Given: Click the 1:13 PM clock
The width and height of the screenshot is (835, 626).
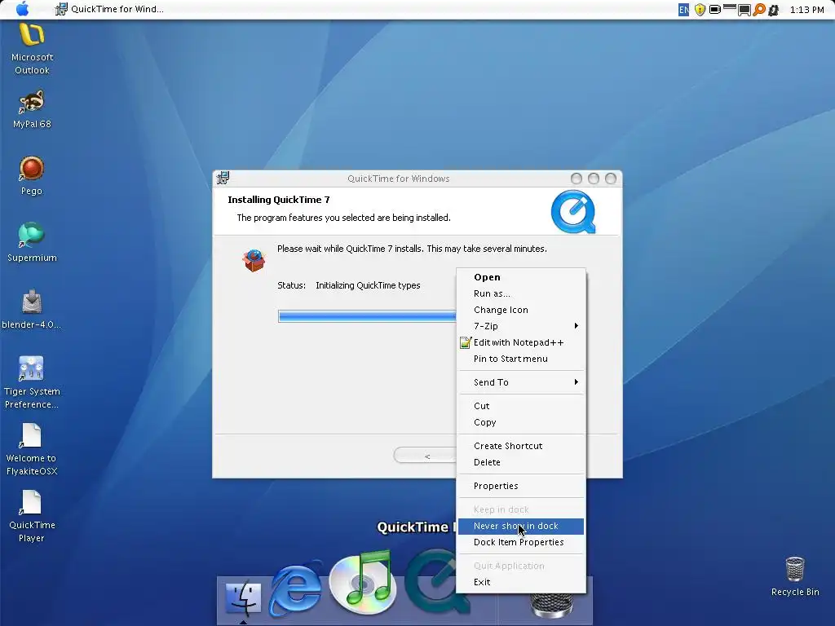Looking at the screenshot, I should point(806,10).
